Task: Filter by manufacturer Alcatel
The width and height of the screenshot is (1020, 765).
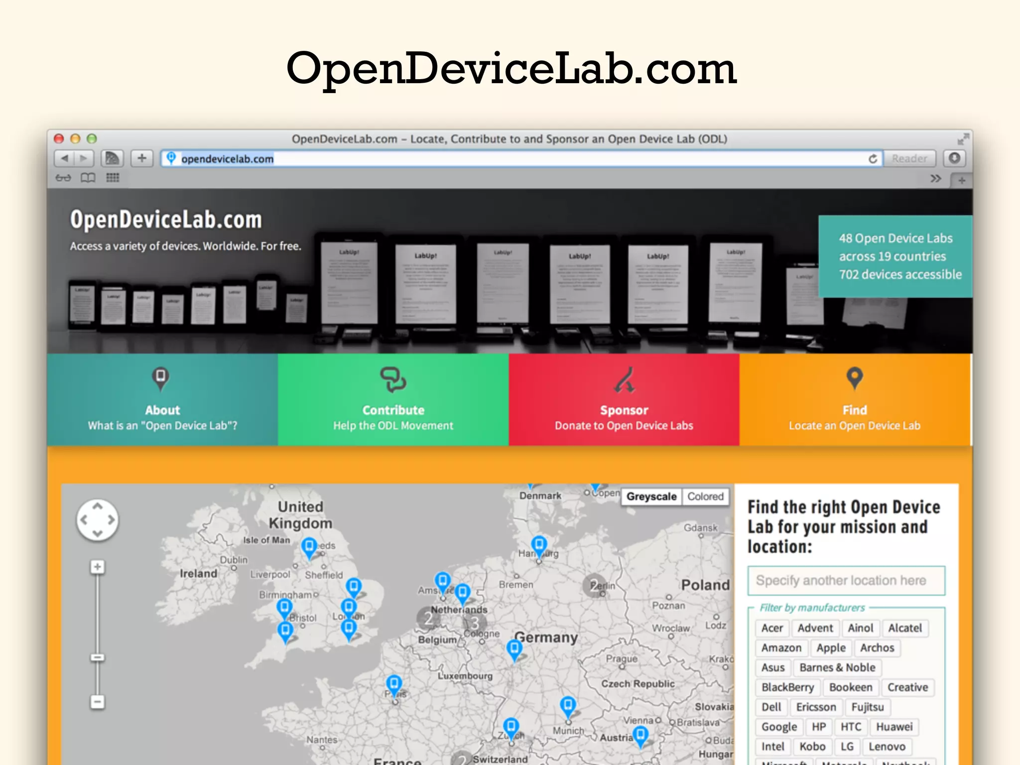Action: pos(905,628)
